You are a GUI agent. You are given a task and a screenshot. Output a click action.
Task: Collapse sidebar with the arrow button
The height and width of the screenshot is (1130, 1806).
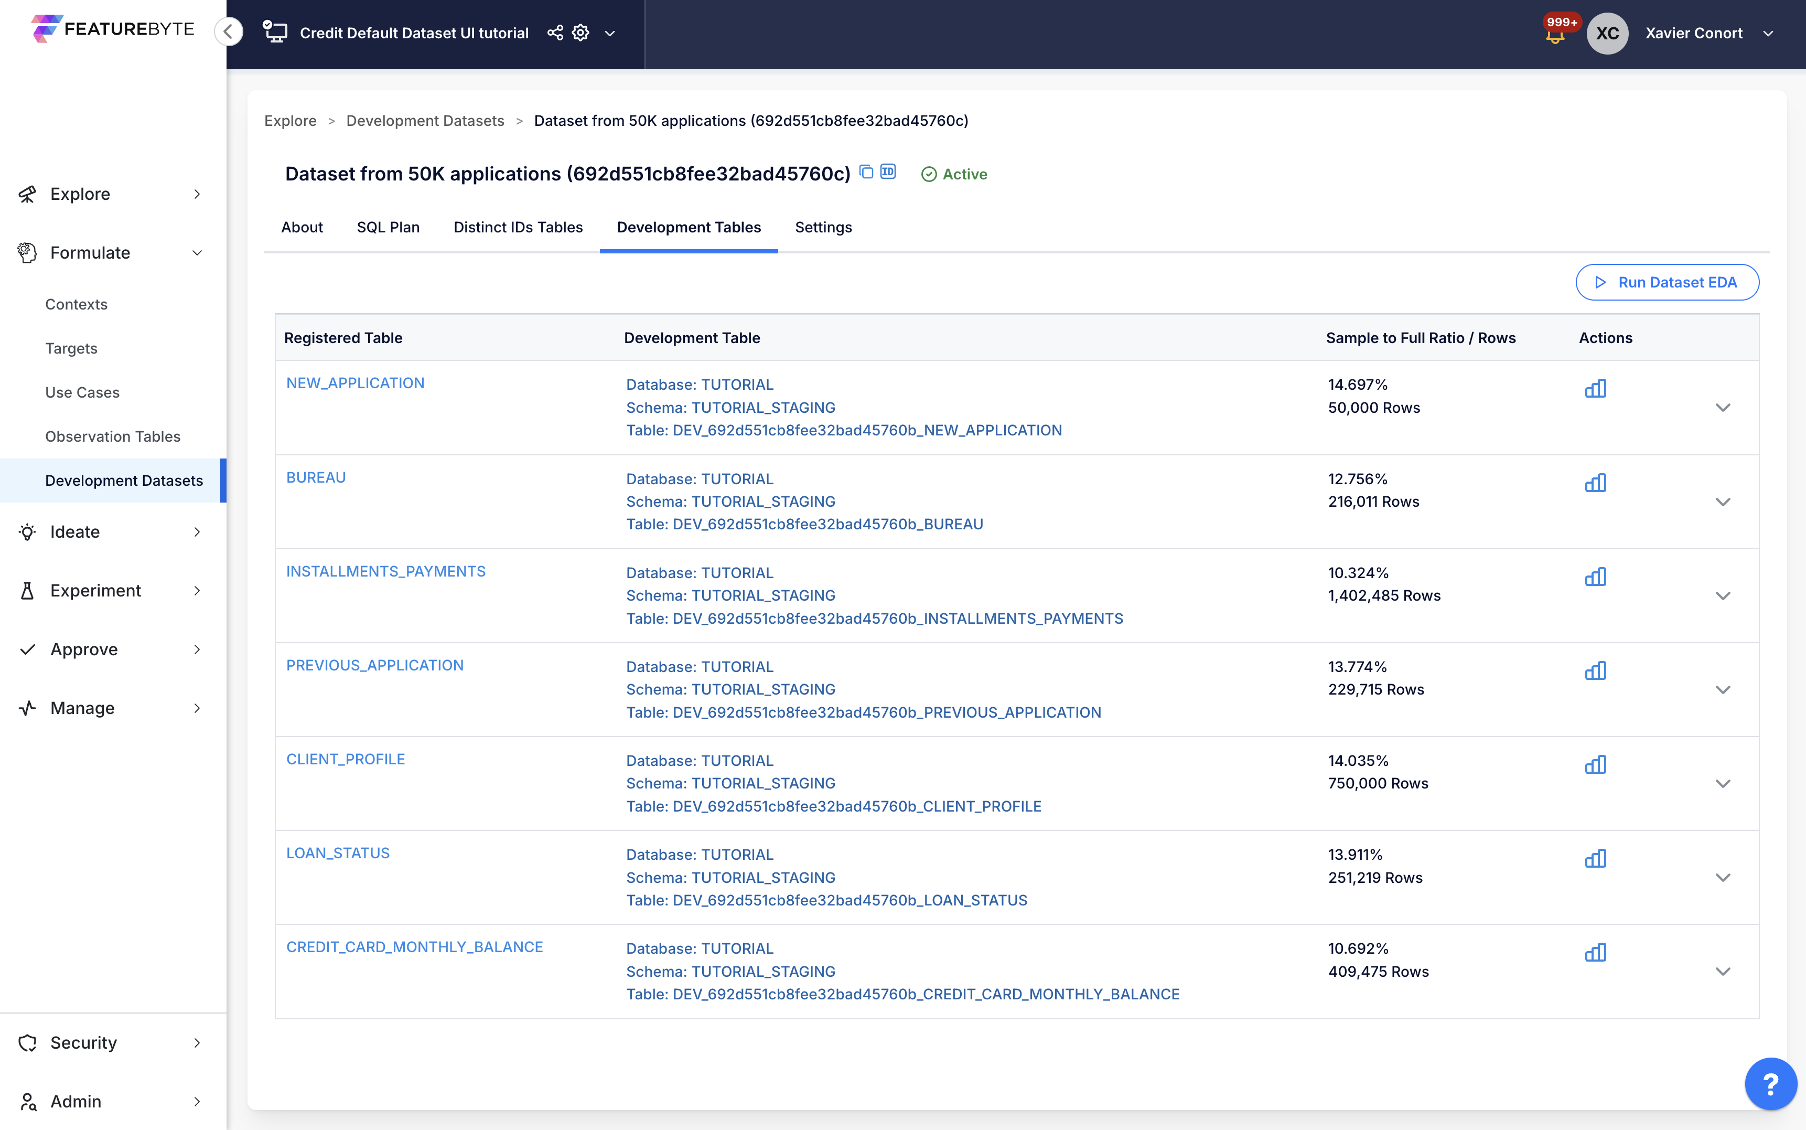click(x=229, y=31)
